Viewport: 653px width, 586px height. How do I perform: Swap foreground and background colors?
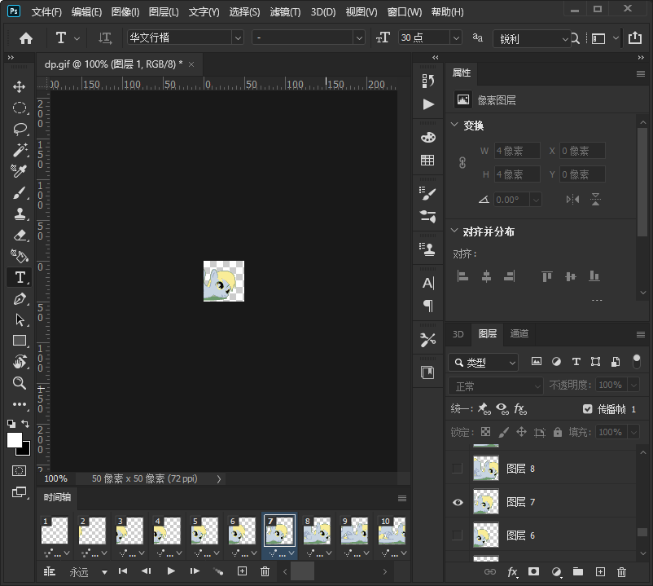coord(25,424)
